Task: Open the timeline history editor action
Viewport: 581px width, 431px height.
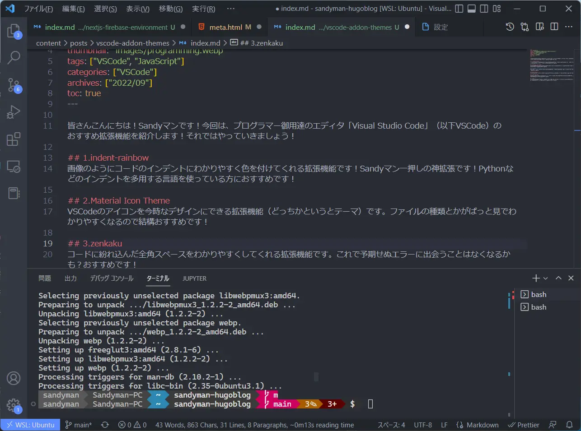Action: 510,27
